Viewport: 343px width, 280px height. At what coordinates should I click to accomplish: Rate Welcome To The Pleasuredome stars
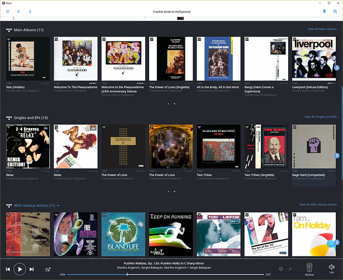coord(93,83)
